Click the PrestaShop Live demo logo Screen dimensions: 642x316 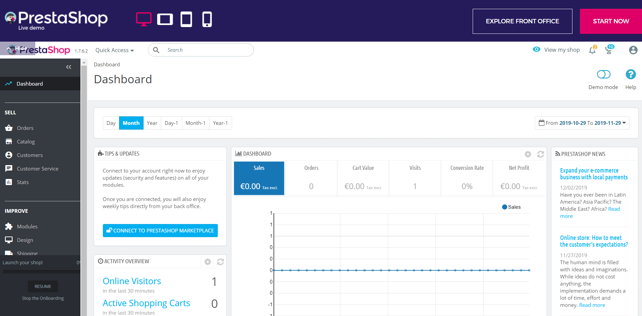pyautogui.click(x=56, y=20)
